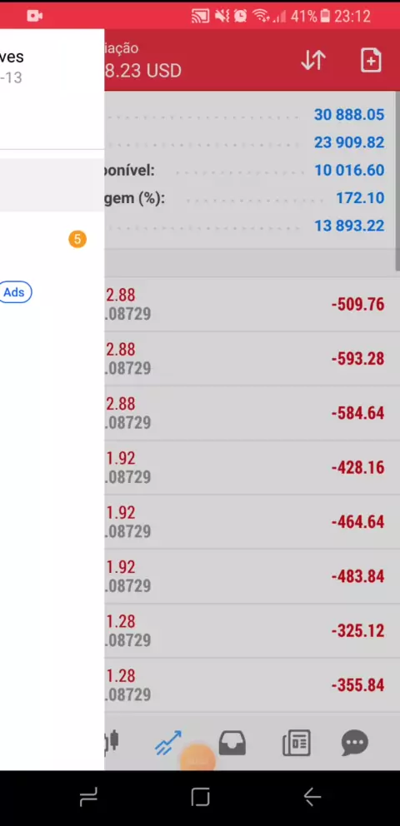This screenshot has width=400, height=826.
Task: Tap the screen recording icon in status bar
Action: pos(34,16)
